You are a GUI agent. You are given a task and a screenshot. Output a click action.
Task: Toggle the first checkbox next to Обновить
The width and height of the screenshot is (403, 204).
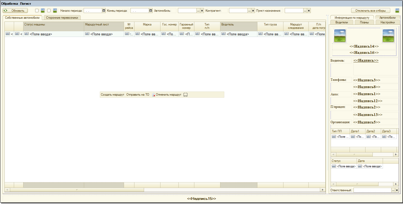pos(37,11)
